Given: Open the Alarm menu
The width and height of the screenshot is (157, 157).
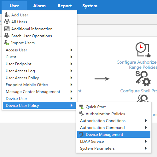Looking at the screenshot, I should pos(39,6).
